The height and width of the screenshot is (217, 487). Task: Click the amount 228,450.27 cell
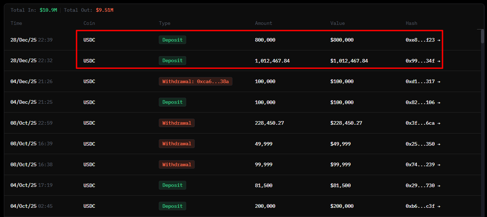point(269,123)
